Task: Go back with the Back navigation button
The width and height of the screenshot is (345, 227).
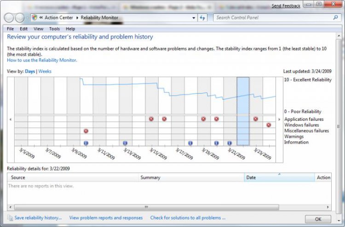Action: click(9, 18)
